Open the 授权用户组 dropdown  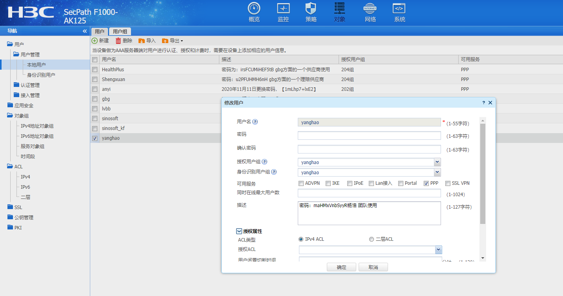(437, 162)
